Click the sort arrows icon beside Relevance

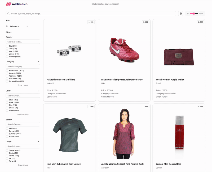[7, 27]
